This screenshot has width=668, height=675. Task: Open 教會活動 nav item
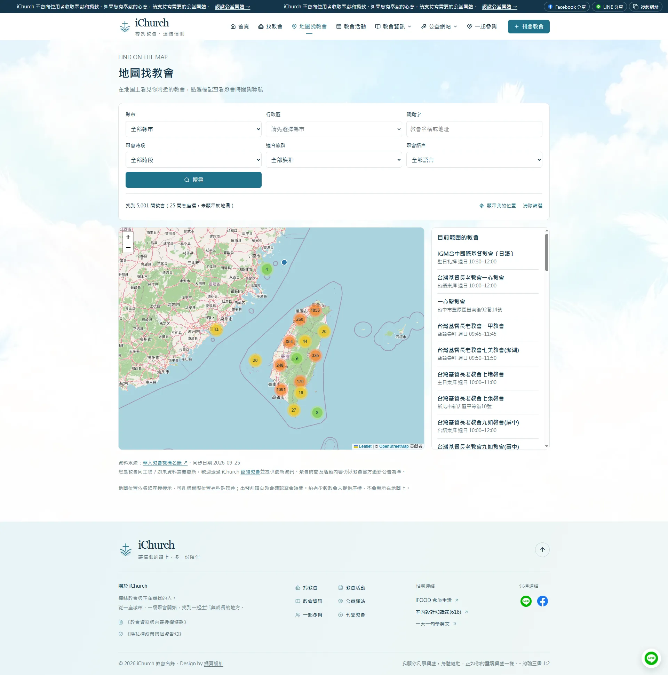(351, 26)
